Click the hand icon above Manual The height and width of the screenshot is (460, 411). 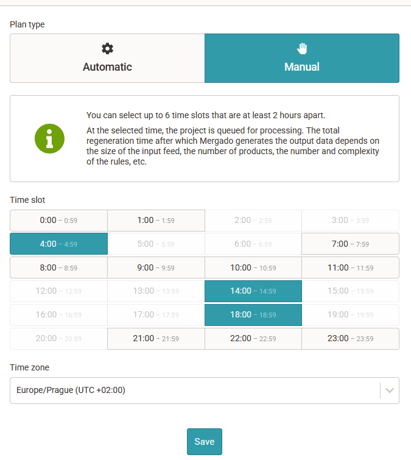[302, 49]
